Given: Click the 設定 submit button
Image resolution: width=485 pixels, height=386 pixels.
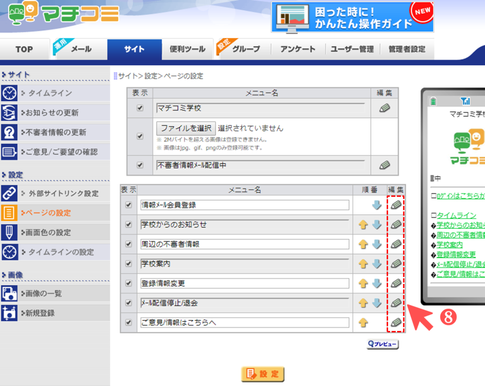Looking at the screenshot, I should click(x=263, y=374).
